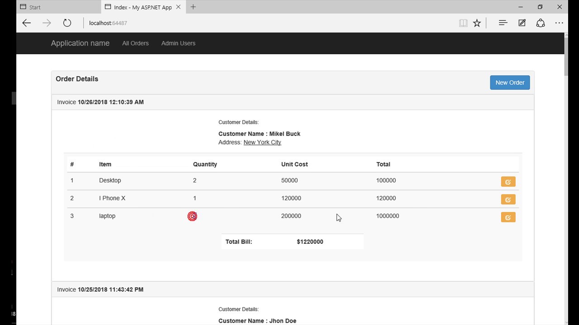Click the edit icon for I Phone X row
The height and width of the screenshot is (325, 579).
point(508,200)
